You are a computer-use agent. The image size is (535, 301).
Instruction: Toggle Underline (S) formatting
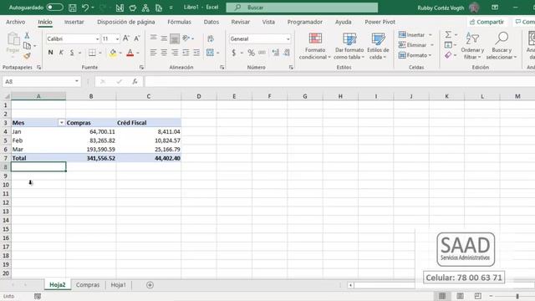[72, 53]
